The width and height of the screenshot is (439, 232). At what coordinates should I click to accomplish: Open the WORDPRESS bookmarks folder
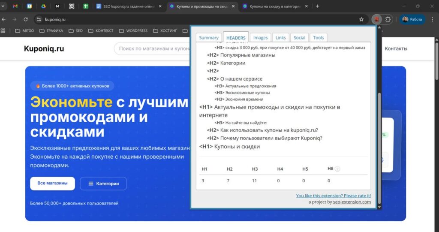(x=133, y=31)
